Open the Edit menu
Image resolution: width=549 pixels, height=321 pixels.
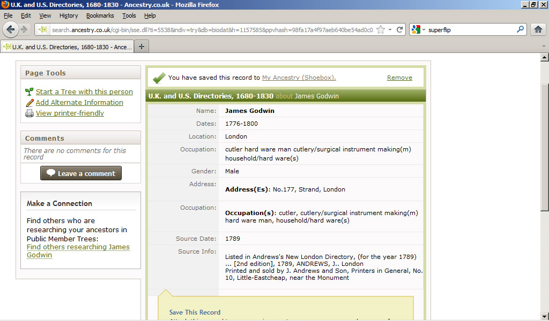pos(26,16)
